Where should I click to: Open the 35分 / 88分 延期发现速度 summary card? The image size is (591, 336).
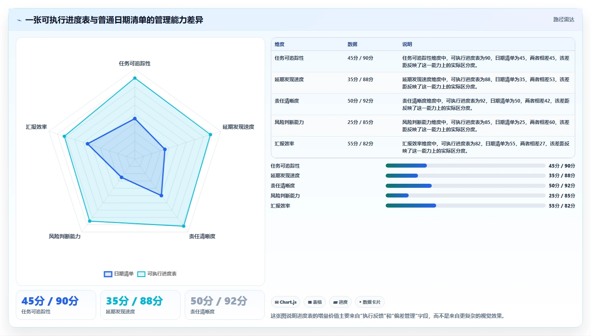tap(140, 305)
